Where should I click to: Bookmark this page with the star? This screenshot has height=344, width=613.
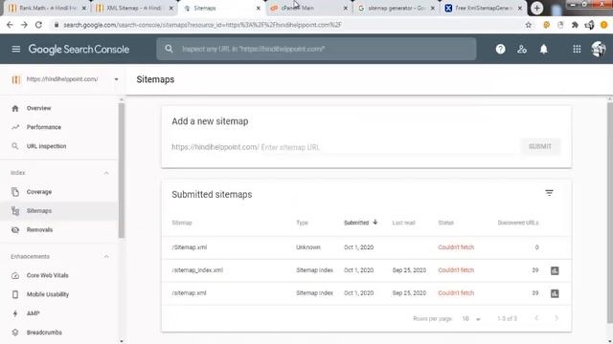[528, 25]
